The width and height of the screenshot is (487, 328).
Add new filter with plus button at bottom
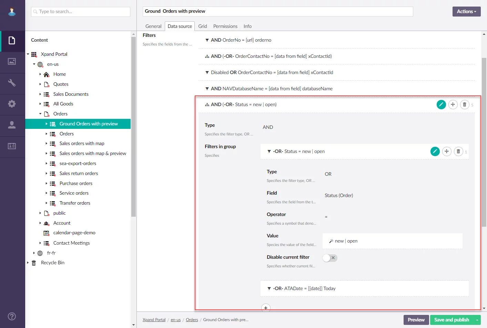tap(266, 308)
